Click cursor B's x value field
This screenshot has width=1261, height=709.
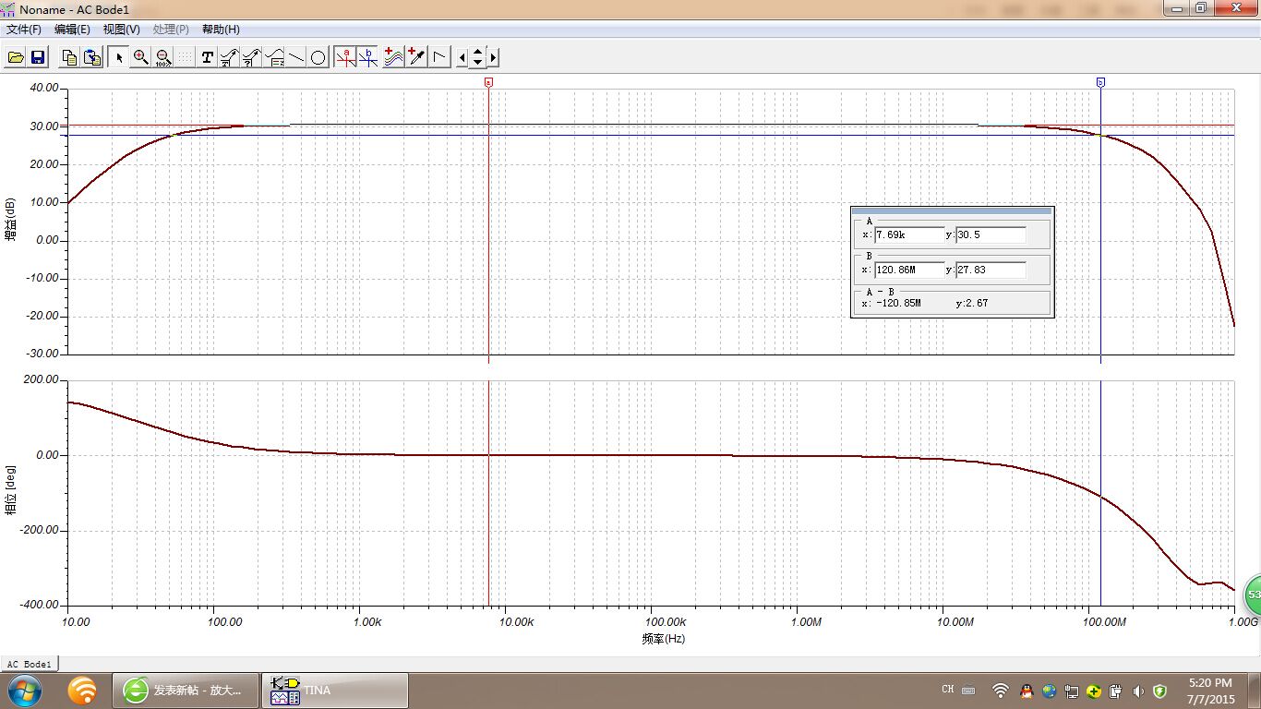909,270
